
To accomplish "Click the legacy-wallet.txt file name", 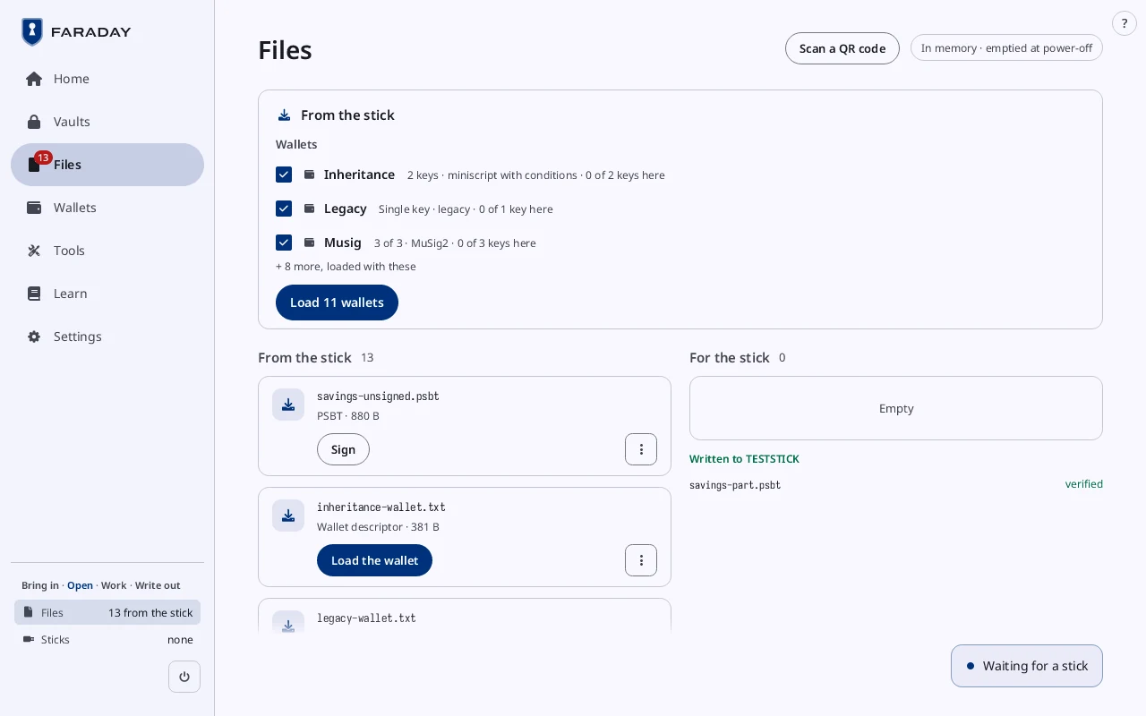I will [x=366, y=618].
